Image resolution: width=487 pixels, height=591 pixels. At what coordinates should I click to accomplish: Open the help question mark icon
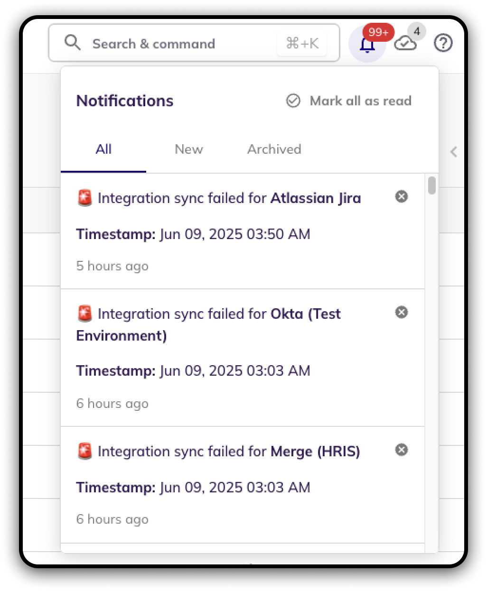443,44
